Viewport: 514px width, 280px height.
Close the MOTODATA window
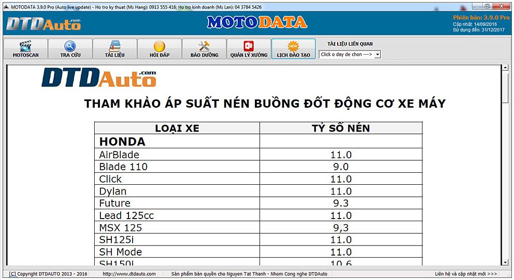point(501,6)
